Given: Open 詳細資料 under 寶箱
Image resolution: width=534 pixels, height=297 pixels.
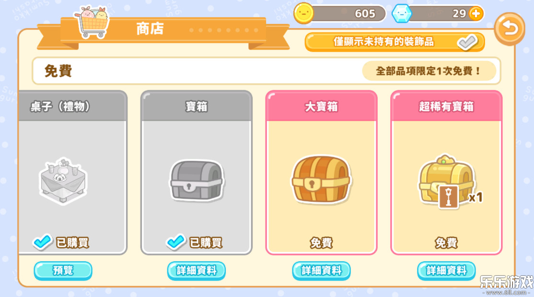Looking at the screenshot, I should tap(196, 271).
